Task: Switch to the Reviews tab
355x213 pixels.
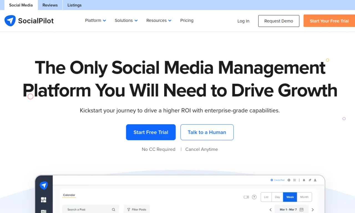Action: pyautogui.click(x=50, y=5)
